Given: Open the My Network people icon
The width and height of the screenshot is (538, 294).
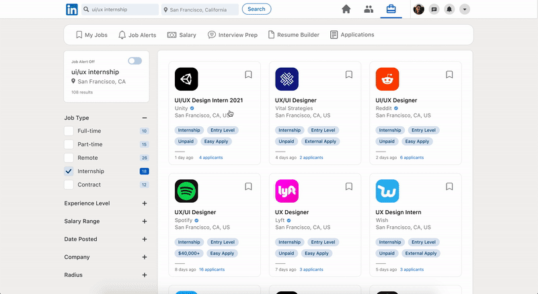Looking at the screenshot, I should click(369, 9).
